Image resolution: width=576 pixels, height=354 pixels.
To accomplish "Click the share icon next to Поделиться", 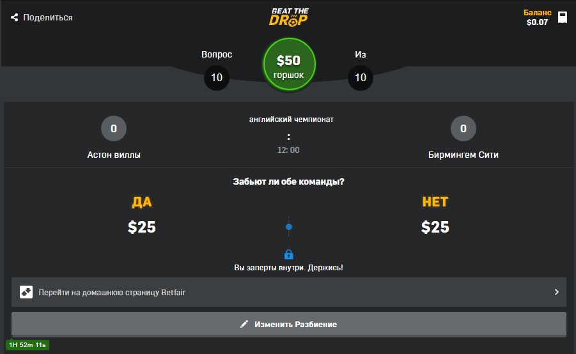I will (x=14, y=17).
